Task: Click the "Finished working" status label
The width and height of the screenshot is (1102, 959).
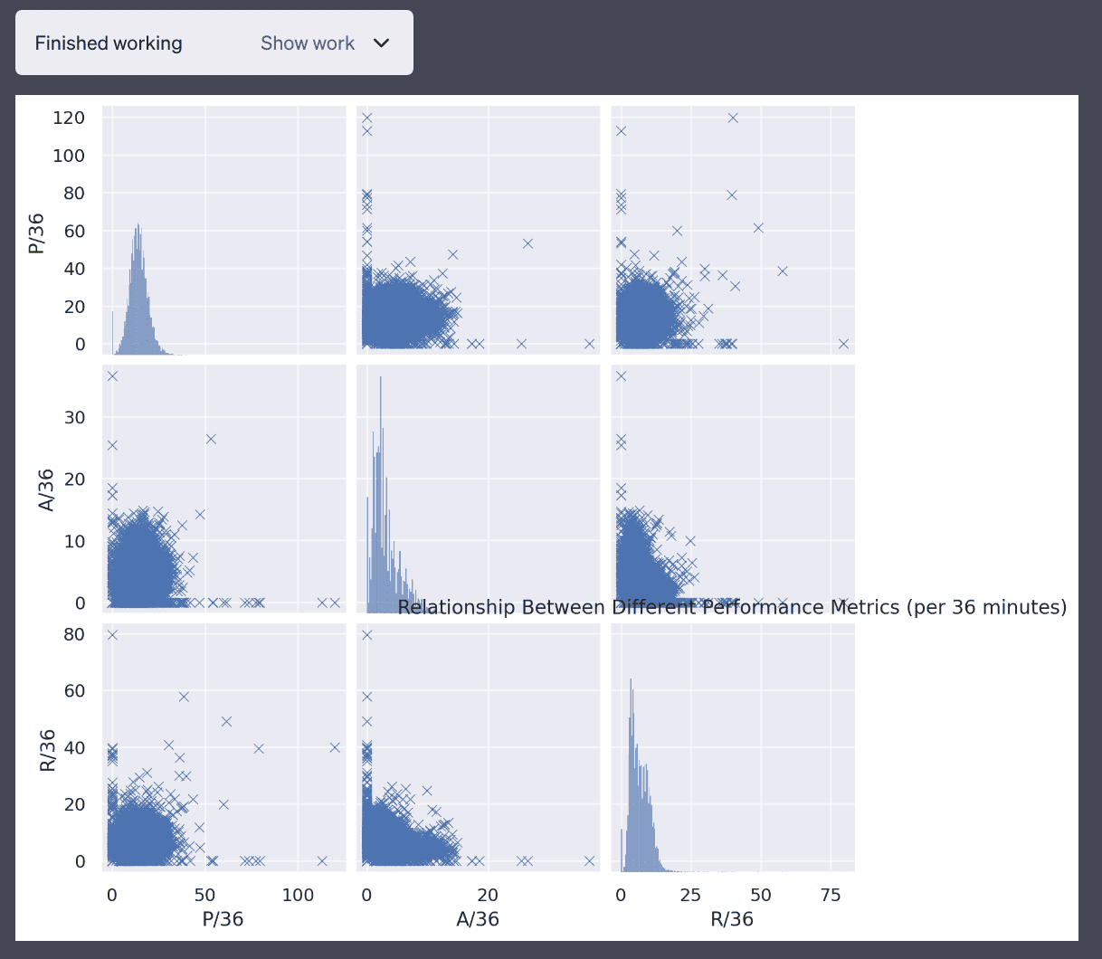Action: (x=109, y=43)
